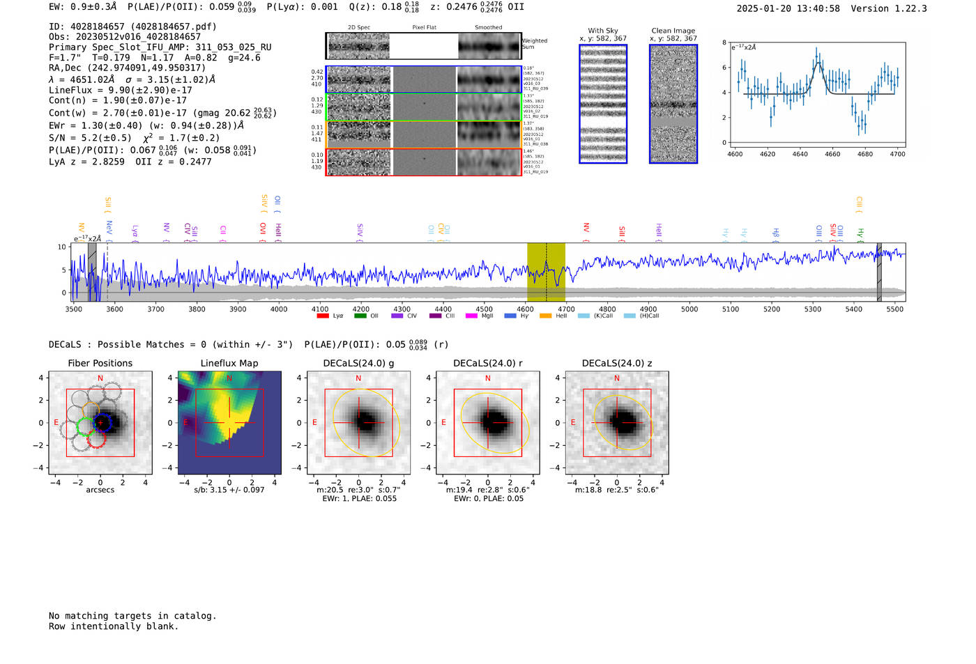Click the orange HeII legend swatch
The width and height of the screenshot is (976, 664).
point(545,316)
